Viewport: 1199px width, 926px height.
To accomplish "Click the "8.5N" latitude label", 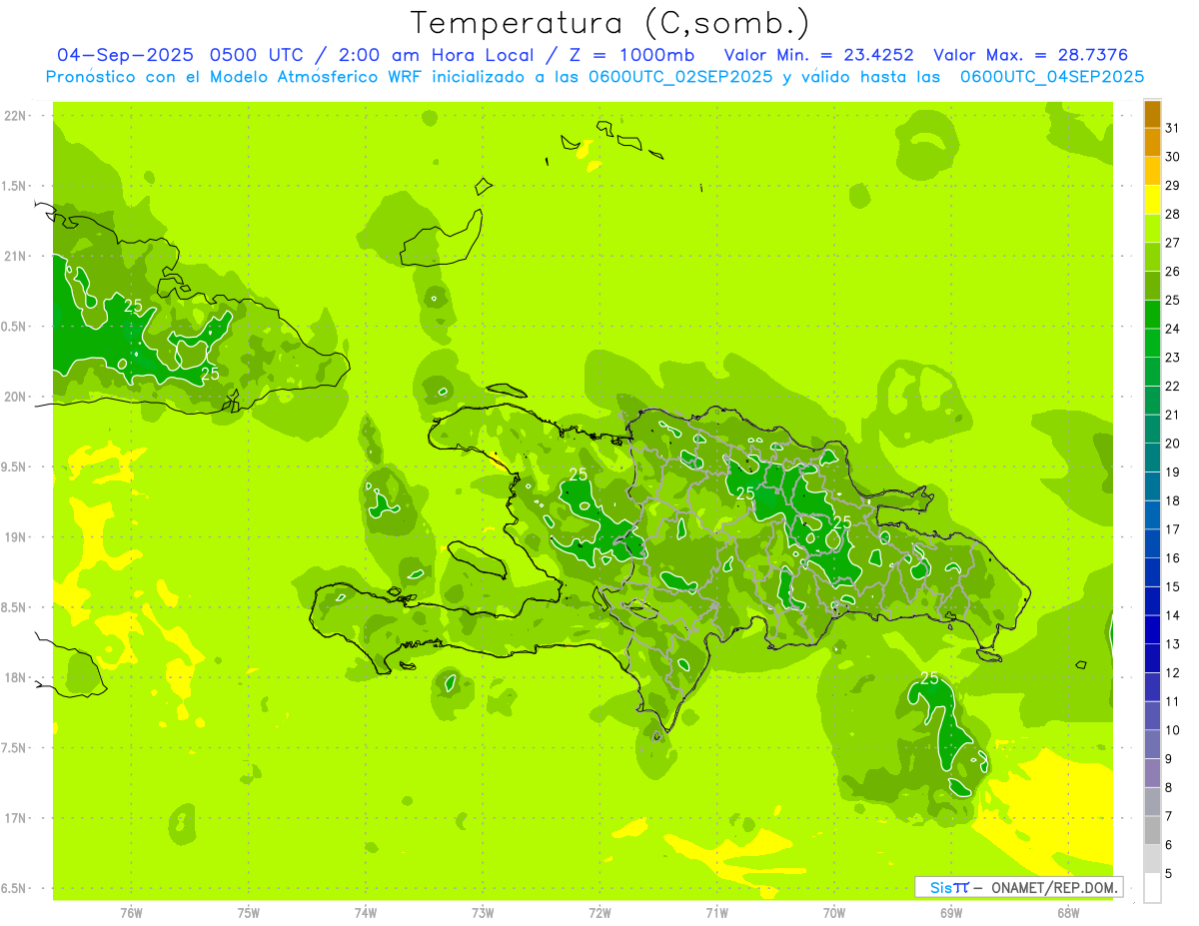I will (14, 607).
